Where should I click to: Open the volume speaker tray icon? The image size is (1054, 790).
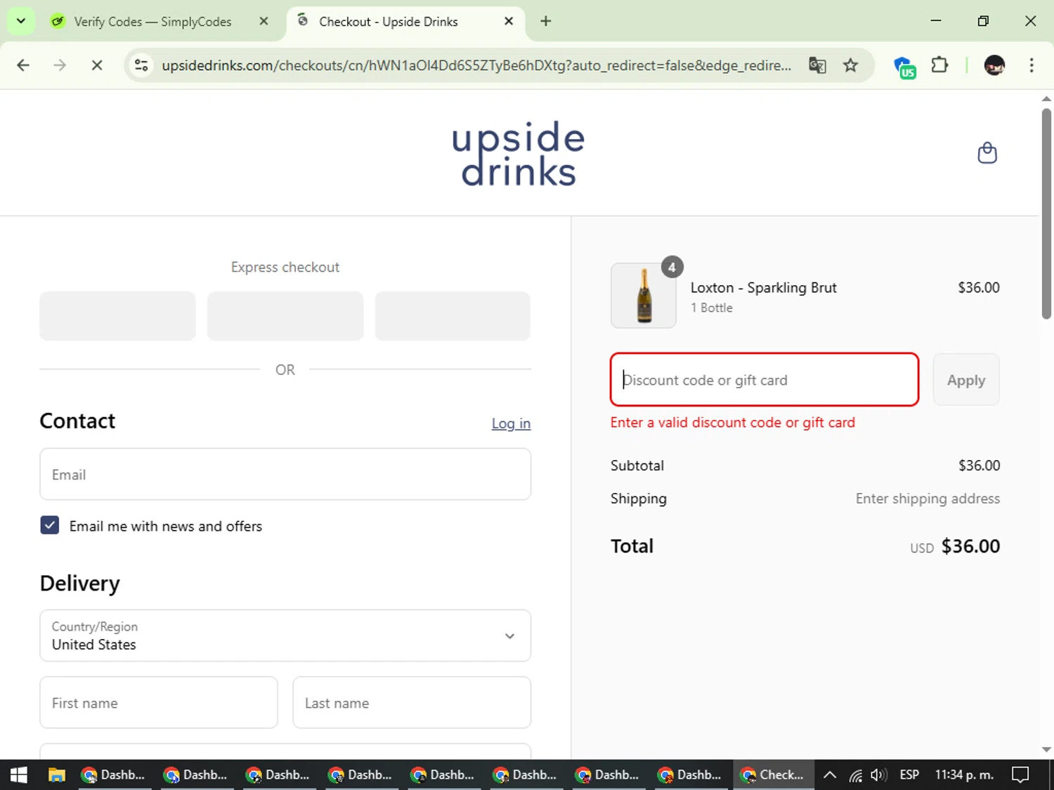[x=878, y=775]
